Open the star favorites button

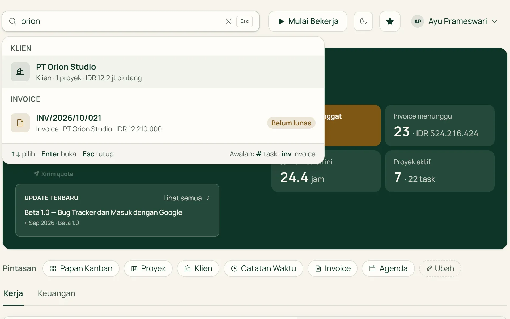point(390,21)
